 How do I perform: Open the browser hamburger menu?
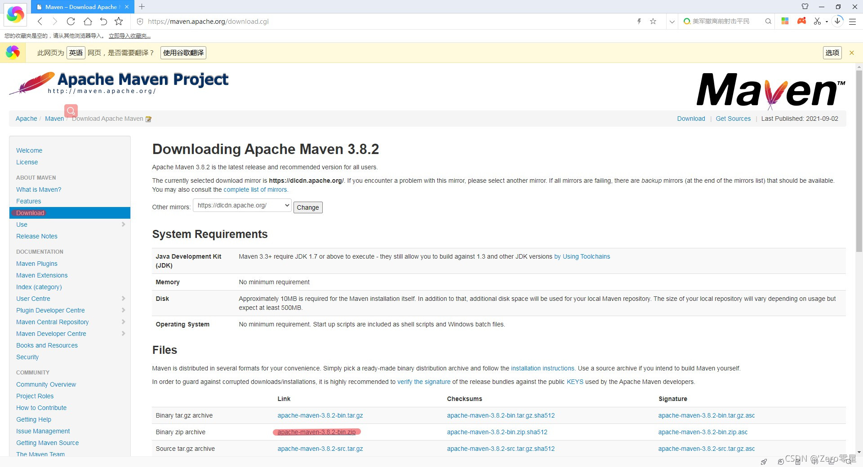852,21
